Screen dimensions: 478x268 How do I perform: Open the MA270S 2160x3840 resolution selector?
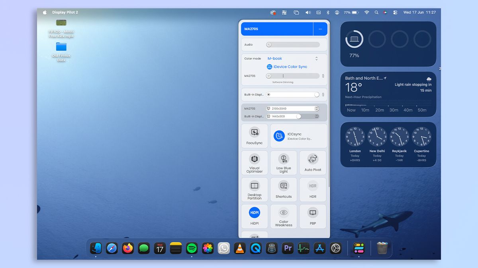(x=293, y=108)
